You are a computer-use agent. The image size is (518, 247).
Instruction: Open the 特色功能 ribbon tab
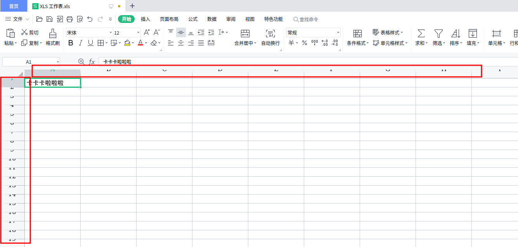[274, 19]
